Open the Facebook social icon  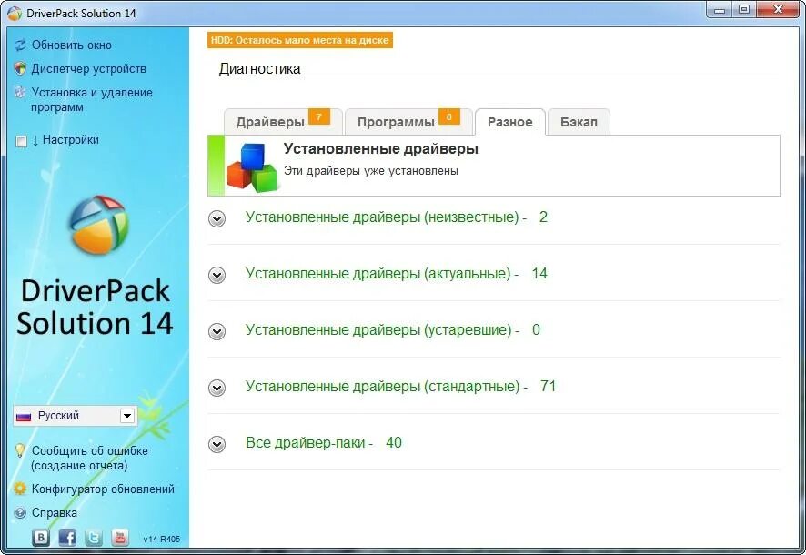click(67, 538)
